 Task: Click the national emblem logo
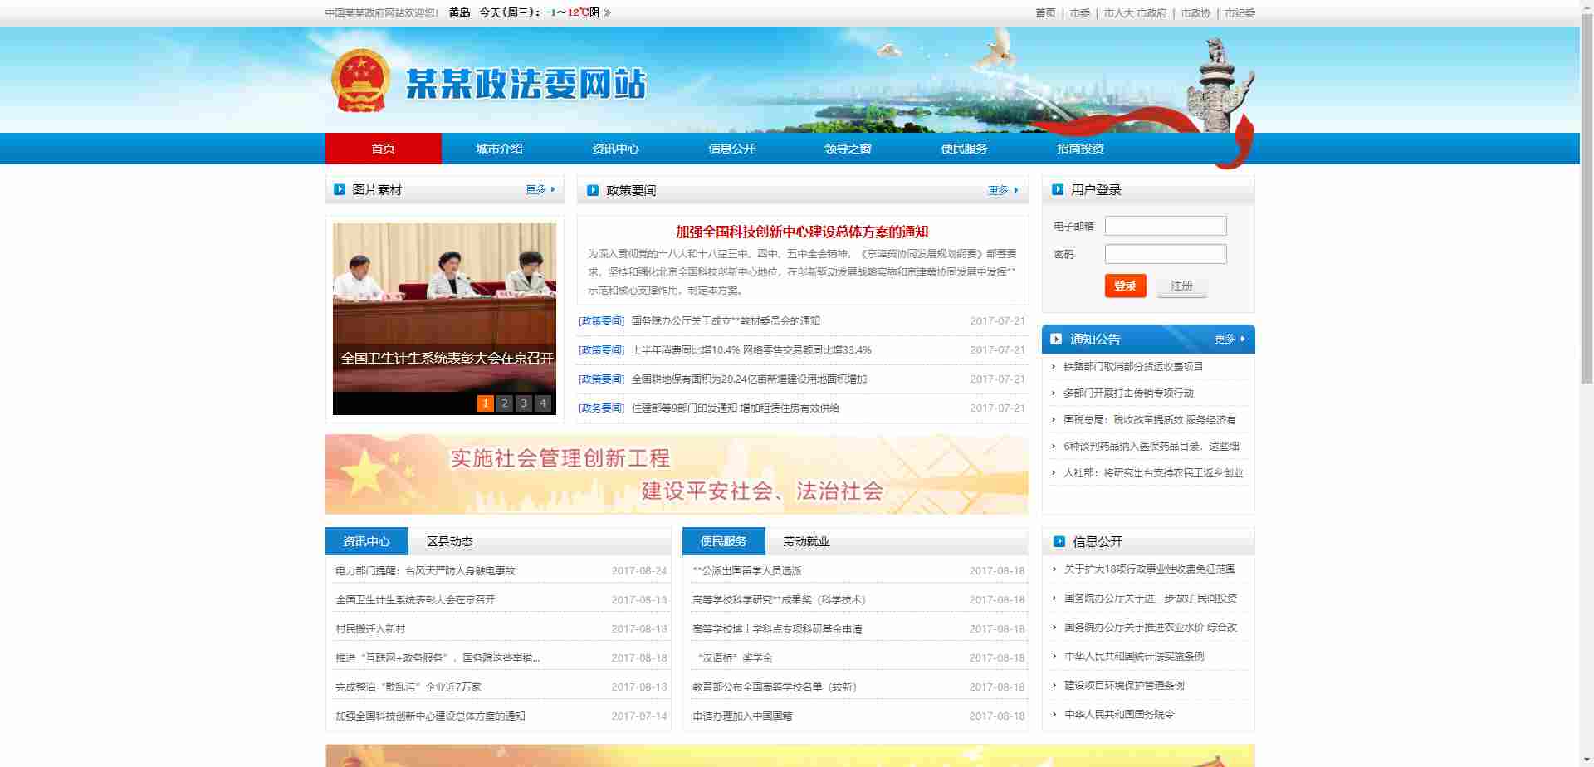tap(360, 81)
